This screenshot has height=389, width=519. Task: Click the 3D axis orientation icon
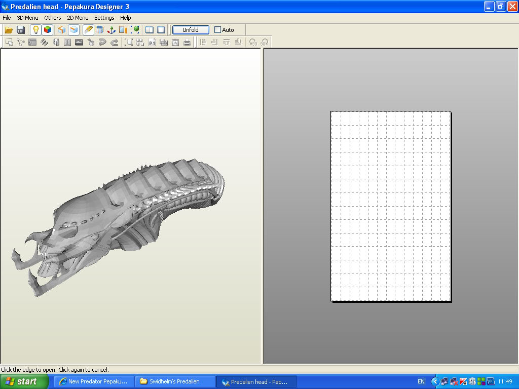(x=111, y=30)
